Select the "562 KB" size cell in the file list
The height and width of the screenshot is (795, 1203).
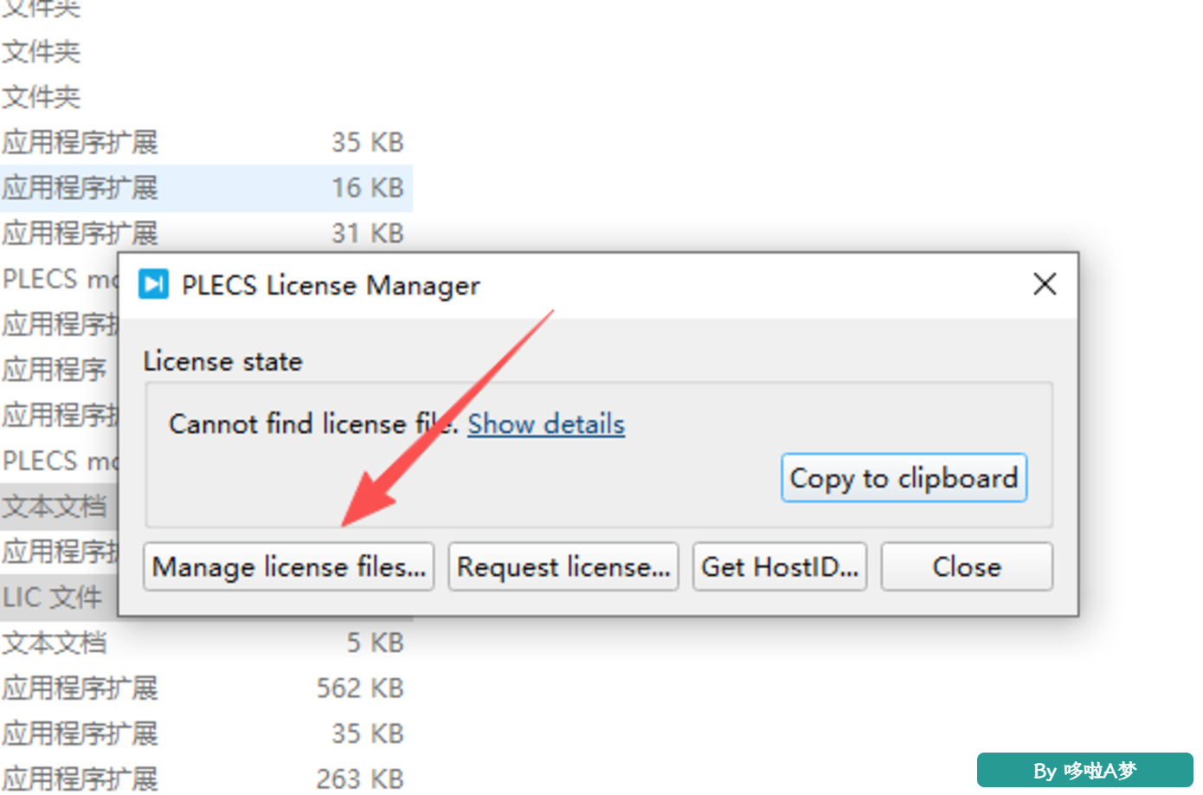(x=360, y=688)
